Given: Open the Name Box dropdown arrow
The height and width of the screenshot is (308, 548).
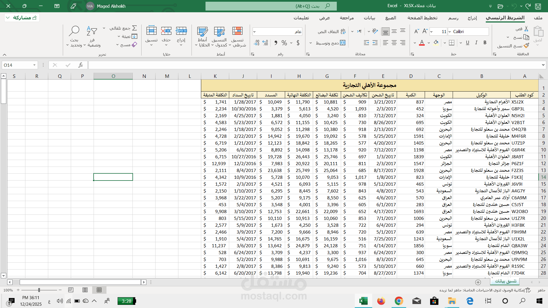Looking at the screenshot, I should point(34,65).
